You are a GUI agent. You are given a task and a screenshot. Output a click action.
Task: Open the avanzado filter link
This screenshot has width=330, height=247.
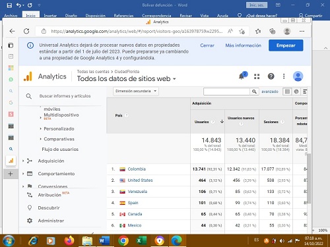(x=270, y=92)
